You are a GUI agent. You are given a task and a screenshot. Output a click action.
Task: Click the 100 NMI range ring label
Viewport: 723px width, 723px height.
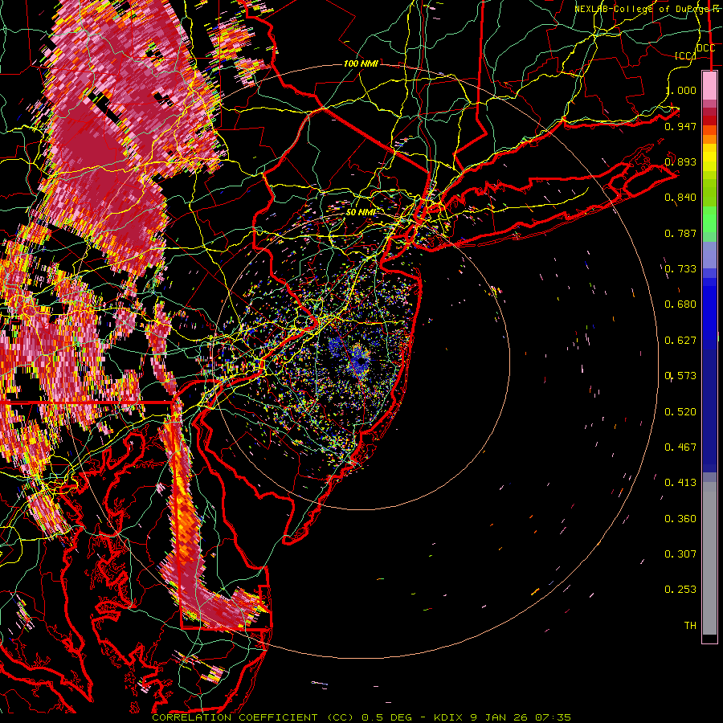[361, 63]
